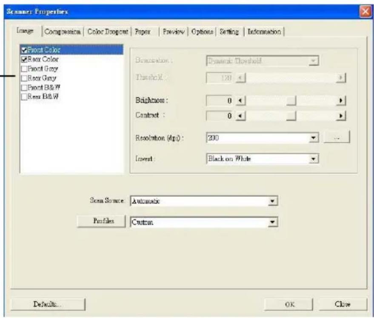Switch to the Paper tab
374x318 pixels.
click(x=143, y=32)
